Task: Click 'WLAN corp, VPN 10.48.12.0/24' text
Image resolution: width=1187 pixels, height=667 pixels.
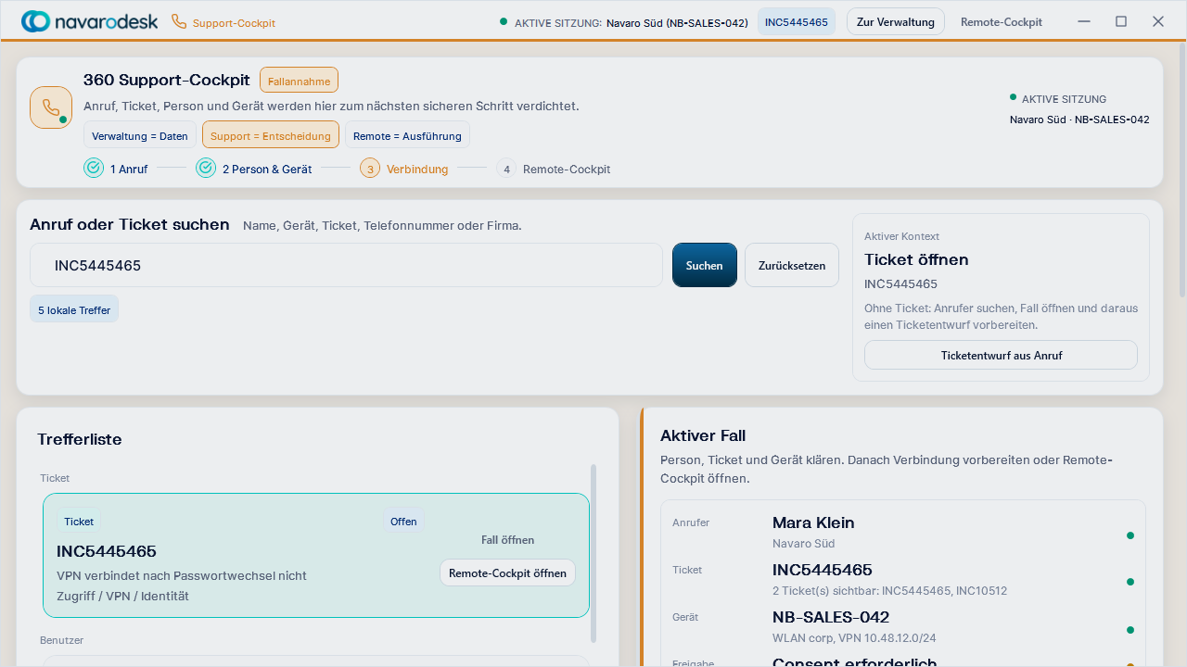Action: click(854, 637)
